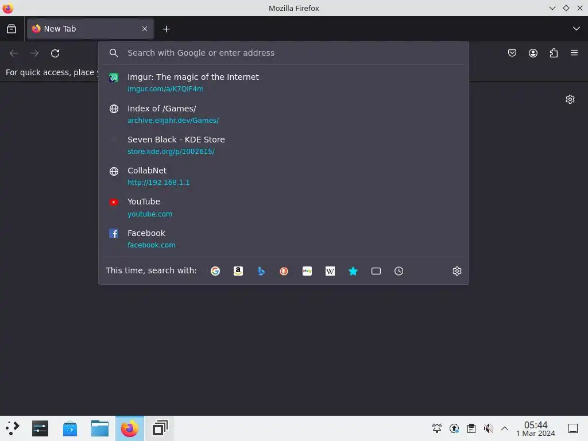Click the YouTube favicon in suggestions
The height and width of the screenshot is (441, 588).
[x=114, y=202]
